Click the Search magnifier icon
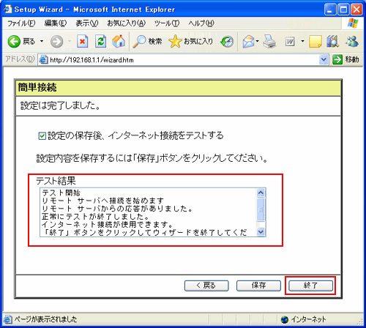 (139, 41)
